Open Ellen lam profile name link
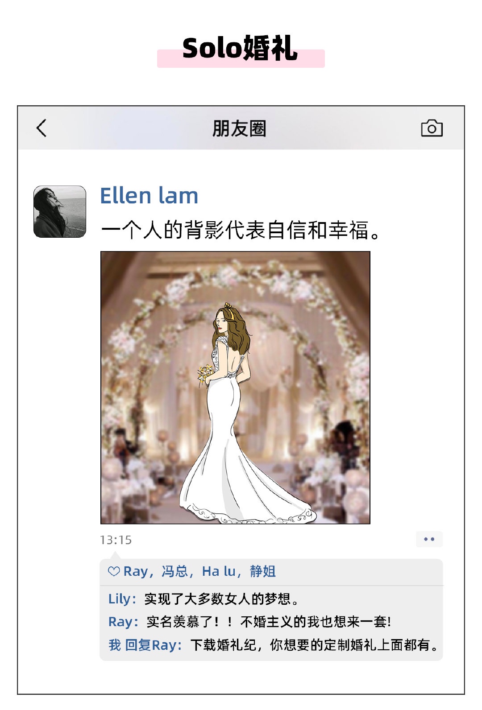The image size is (482, 710). (x=149, y=196)
